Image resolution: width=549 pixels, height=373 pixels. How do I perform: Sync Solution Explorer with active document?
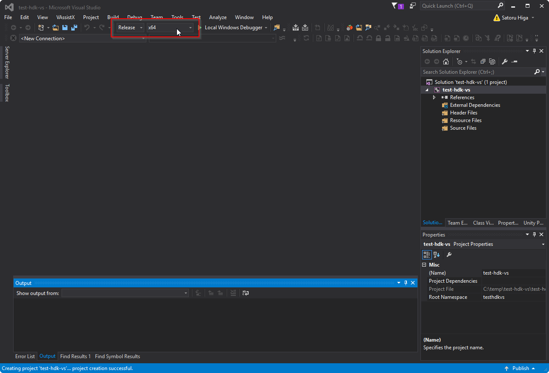tap(473, 61)
